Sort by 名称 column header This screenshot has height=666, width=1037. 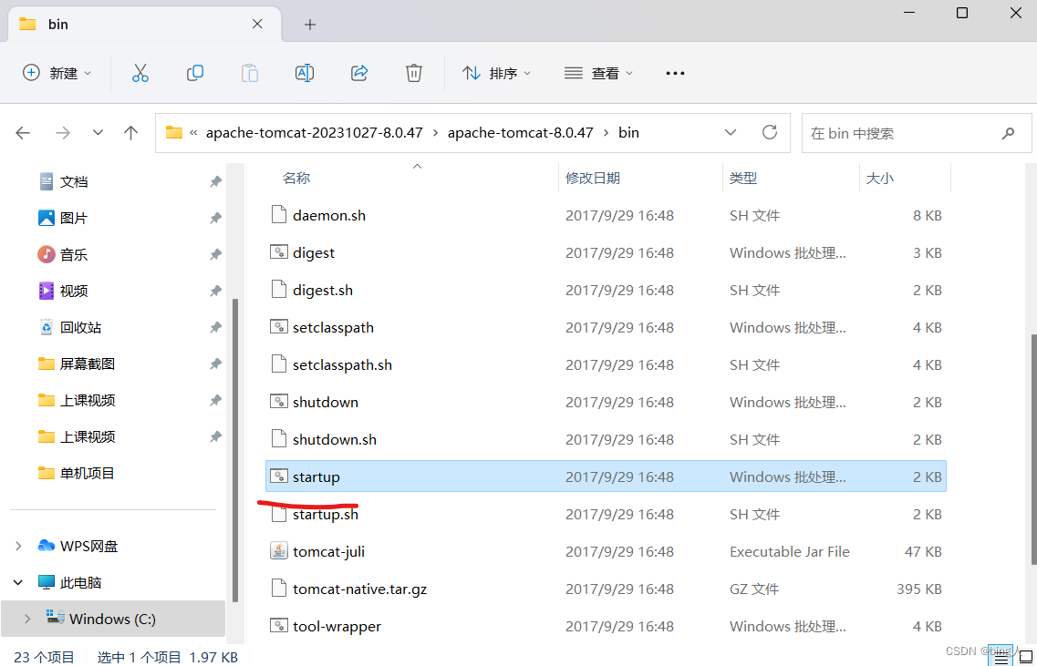coord(296,178)
